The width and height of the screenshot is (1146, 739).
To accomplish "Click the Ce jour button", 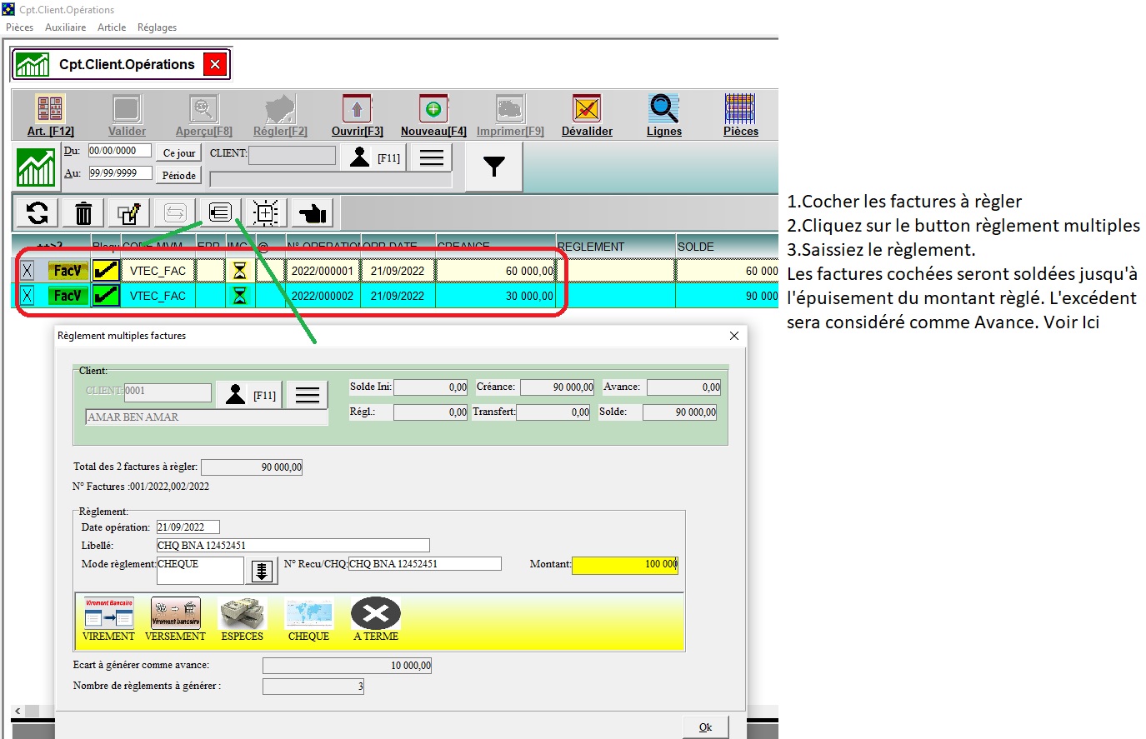I will click(x=179, y=153).
